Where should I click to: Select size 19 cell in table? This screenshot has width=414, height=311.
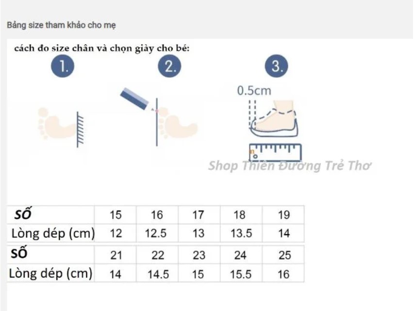point(283,215)
